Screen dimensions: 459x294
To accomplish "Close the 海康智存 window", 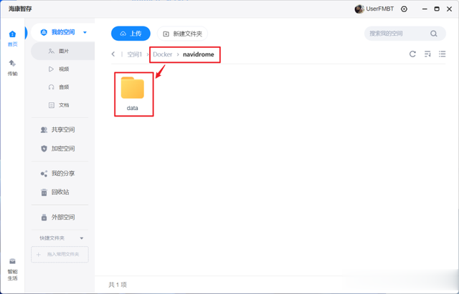I will 450,9.
